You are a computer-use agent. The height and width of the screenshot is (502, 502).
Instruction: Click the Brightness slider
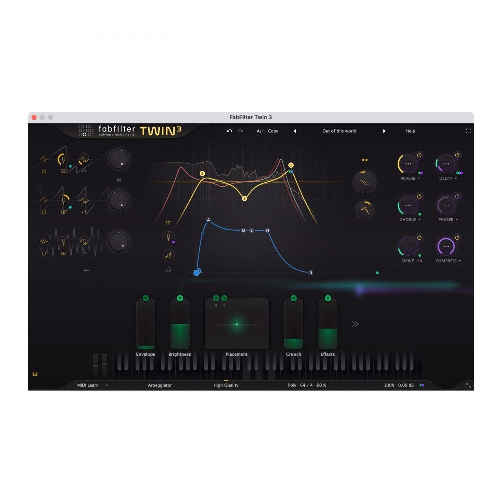coord(180,324)
